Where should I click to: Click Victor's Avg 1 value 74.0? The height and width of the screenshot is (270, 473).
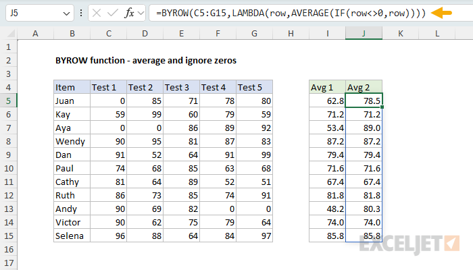[328, 222]
